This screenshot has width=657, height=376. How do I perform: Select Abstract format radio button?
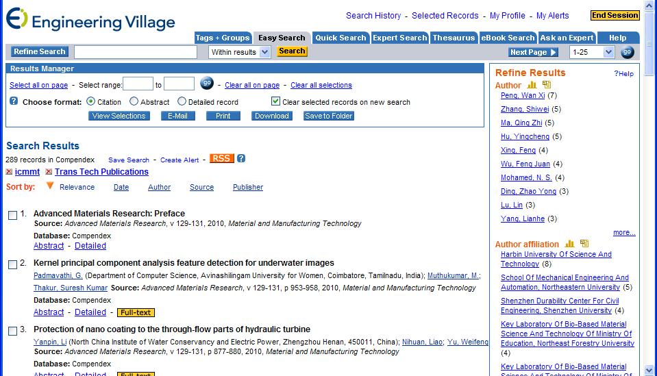pyautogui.click(x=134, y=101)
